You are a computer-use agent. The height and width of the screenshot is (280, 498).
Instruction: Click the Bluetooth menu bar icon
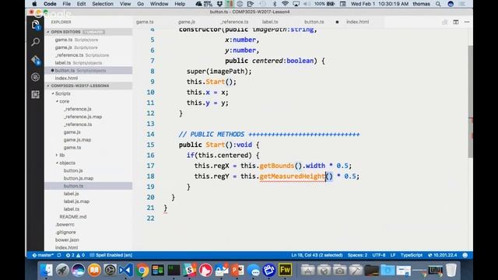[x=275, y=4]
